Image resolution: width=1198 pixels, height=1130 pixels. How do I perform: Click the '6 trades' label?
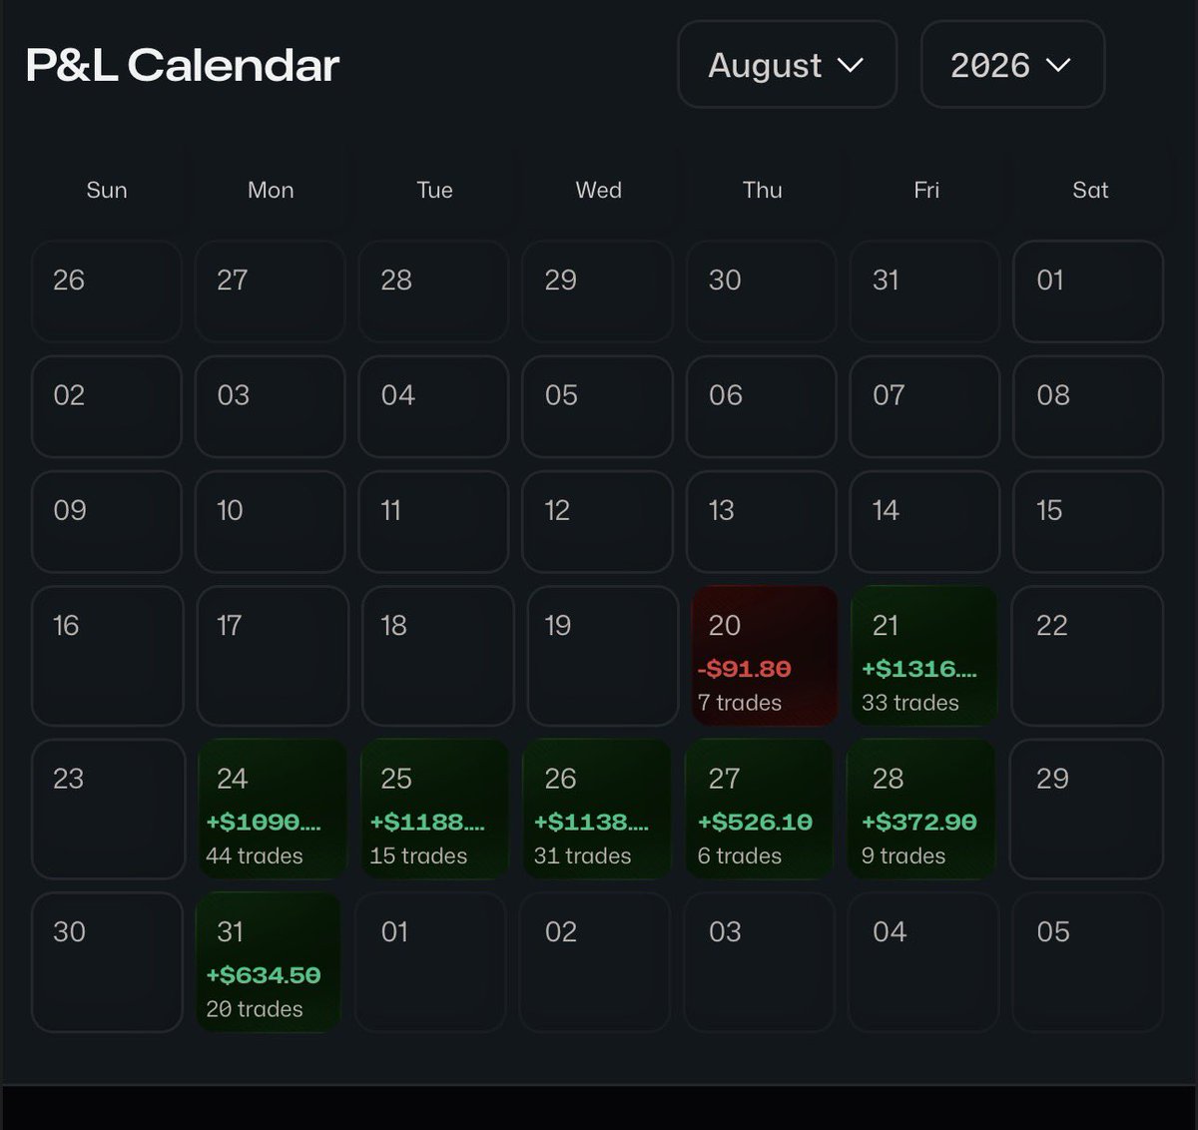pos(740,856)
